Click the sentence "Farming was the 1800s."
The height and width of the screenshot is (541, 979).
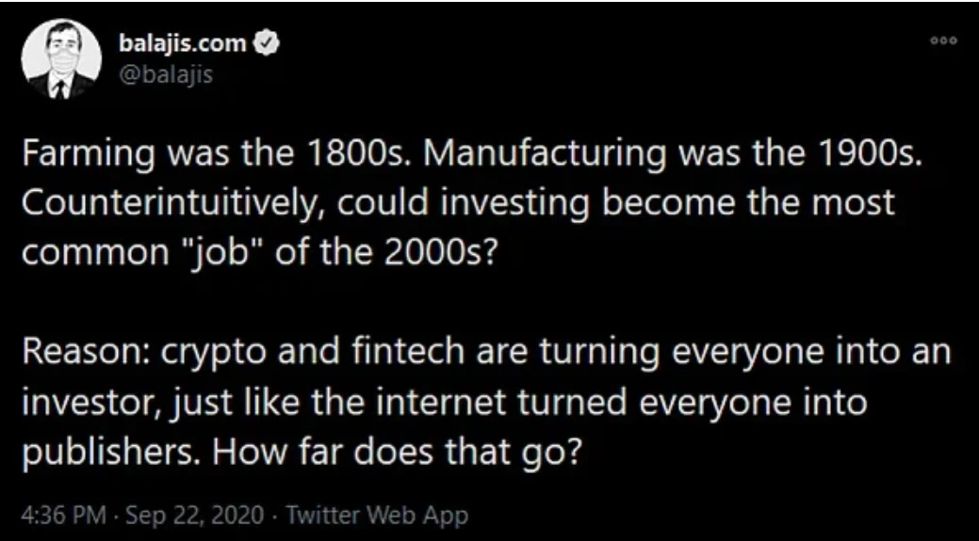218,154
